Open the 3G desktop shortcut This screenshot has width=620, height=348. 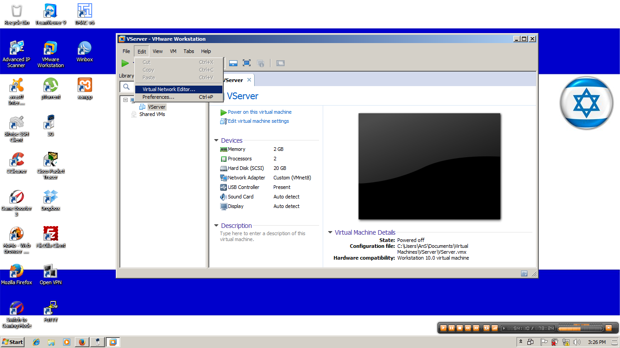(51, 126)
